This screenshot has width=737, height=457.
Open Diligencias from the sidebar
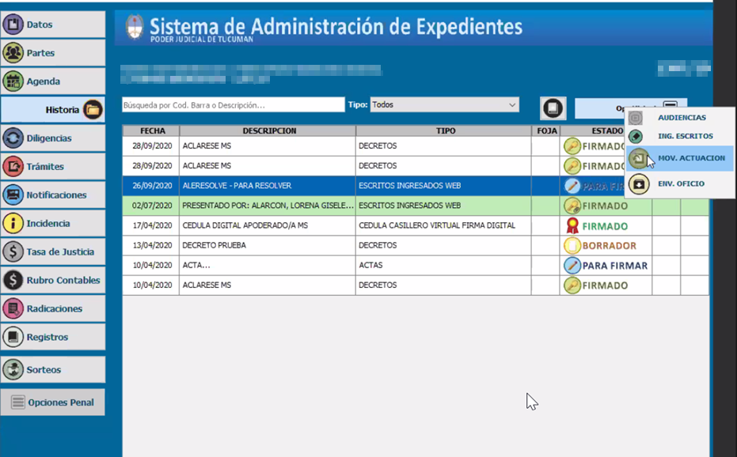point(52,138)
